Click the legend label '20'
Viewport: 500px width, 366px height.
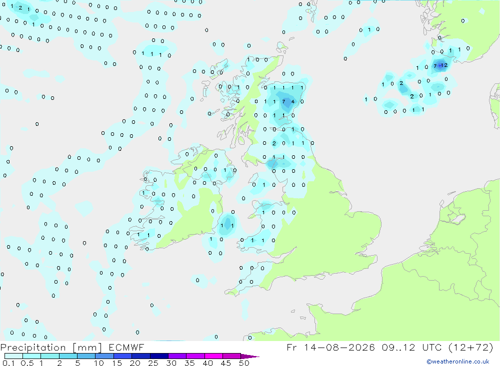pos(135,363)
